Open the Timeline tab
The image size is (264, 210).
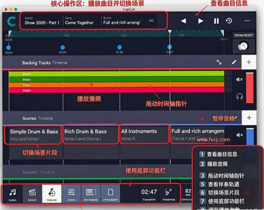51,194
